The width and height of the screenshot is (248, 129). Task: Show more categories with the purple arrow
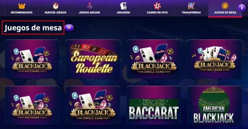point(242,8)
